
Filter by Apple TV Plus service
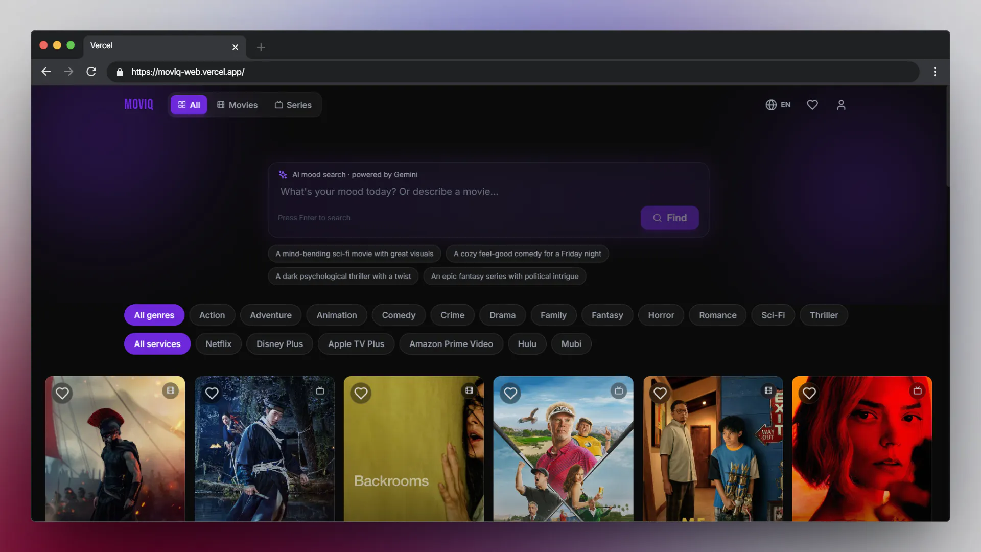[x=356, y=343]
